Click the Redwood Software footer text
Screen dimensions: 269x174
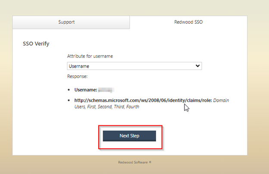point(134,162)
